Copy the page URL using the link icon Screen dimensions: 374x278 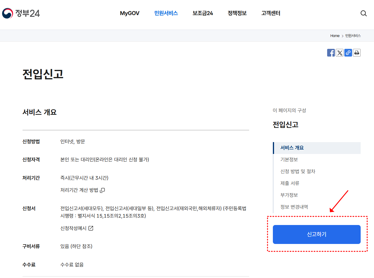tap(348, 52)
